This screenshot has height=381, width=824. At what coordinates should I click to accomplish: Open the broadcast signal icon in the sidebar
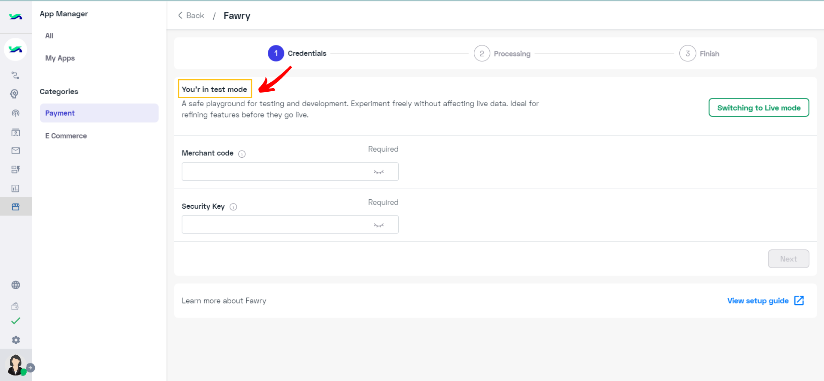[15, 113]
